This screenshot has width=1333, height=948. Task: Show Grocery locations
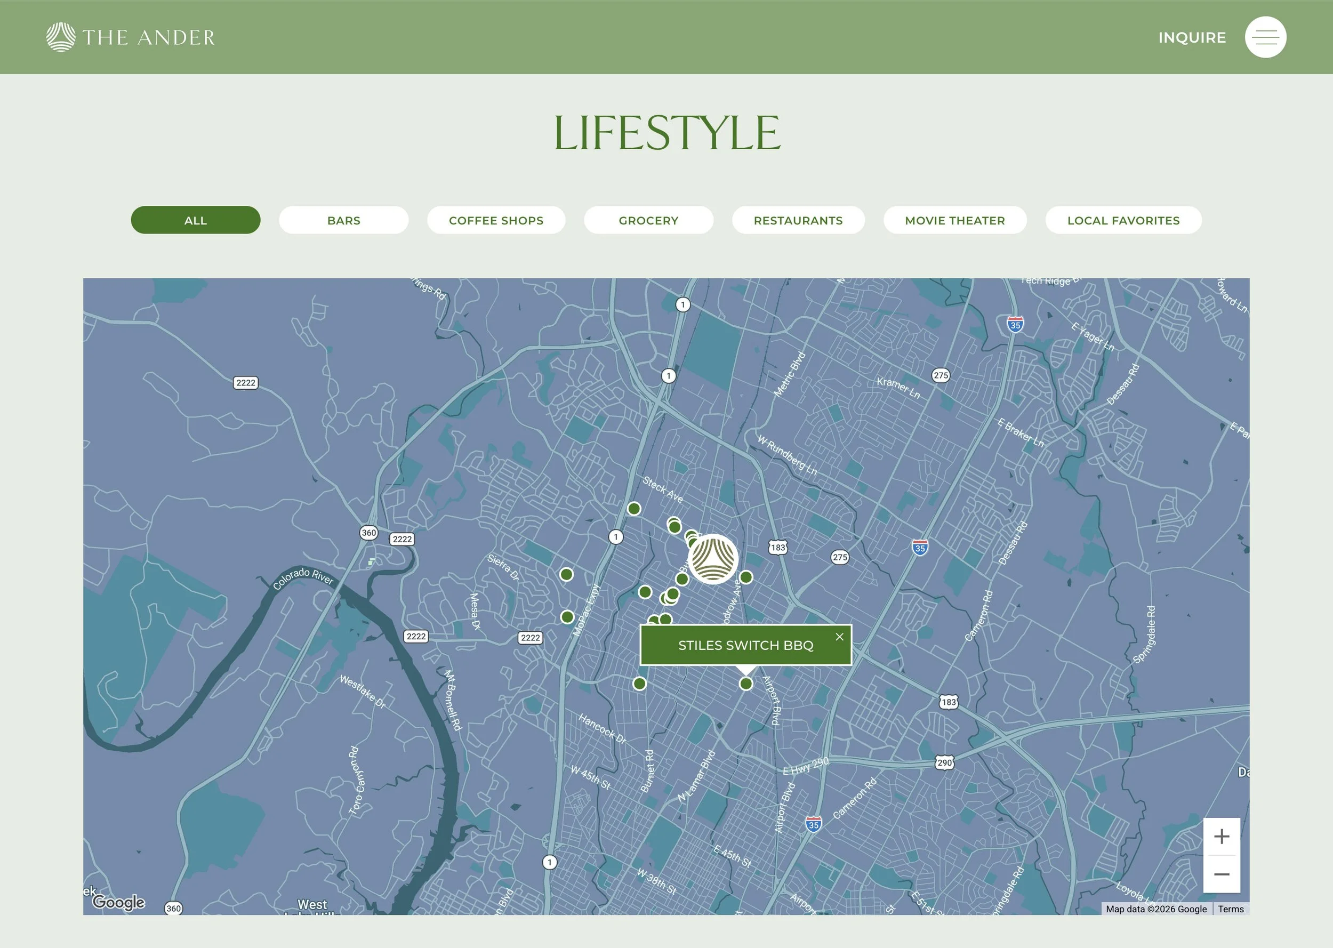tap(648, 220)
